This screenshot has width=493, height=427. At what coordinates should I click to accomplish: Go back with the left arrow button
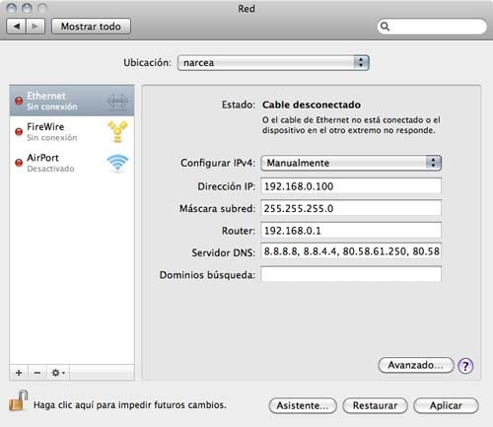point(17,27)
